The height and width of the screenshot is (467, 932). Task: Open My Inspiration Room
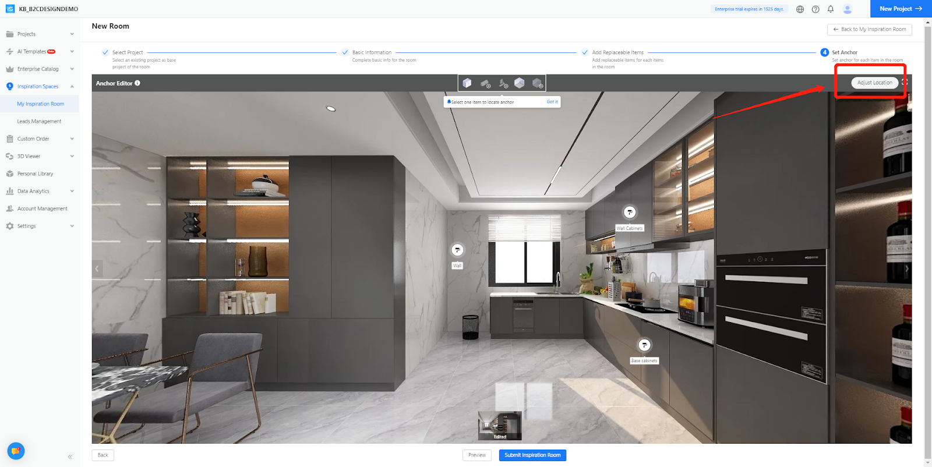(x=40, y=104)
